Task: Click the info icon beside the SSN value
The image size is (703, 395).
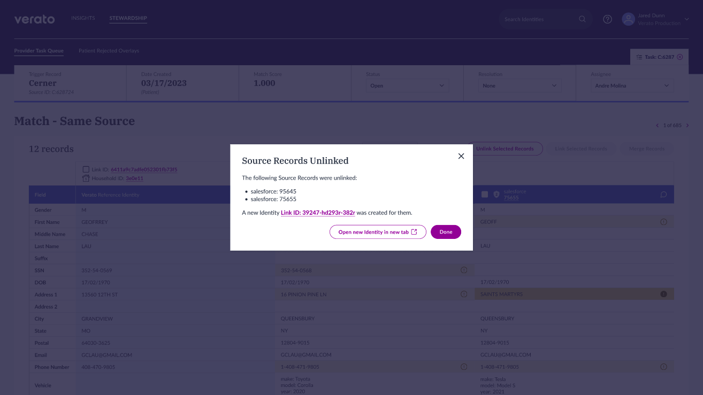Action: [464, 270]
